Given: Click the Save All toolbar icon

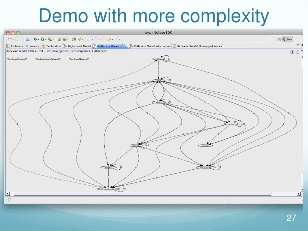Looking at the screenshot, I should pyautogui.click(x=22, y=39).
